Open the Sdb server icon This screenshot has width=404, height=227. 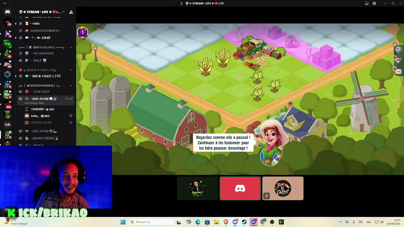tap(8, 125)
